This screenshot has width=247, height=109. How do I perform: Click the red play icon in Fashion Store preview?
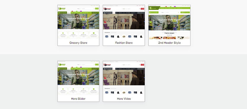pos(105,22)
